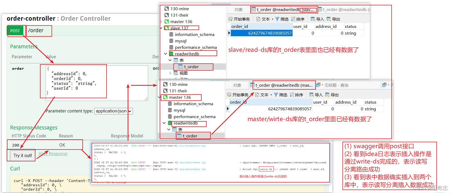Image resolution: width=452 pixels, height=193 pixels.
Task: Click readwritedb database icon under slave 137
Action: click(x=171, y=54)
